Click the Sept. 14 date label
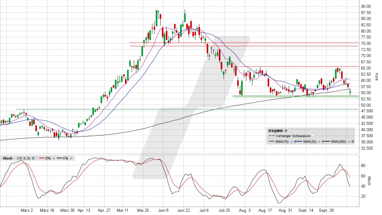Image resolution: width=382 pixels, height=215 pixels. pyautogui.click(x=306, y=210)
